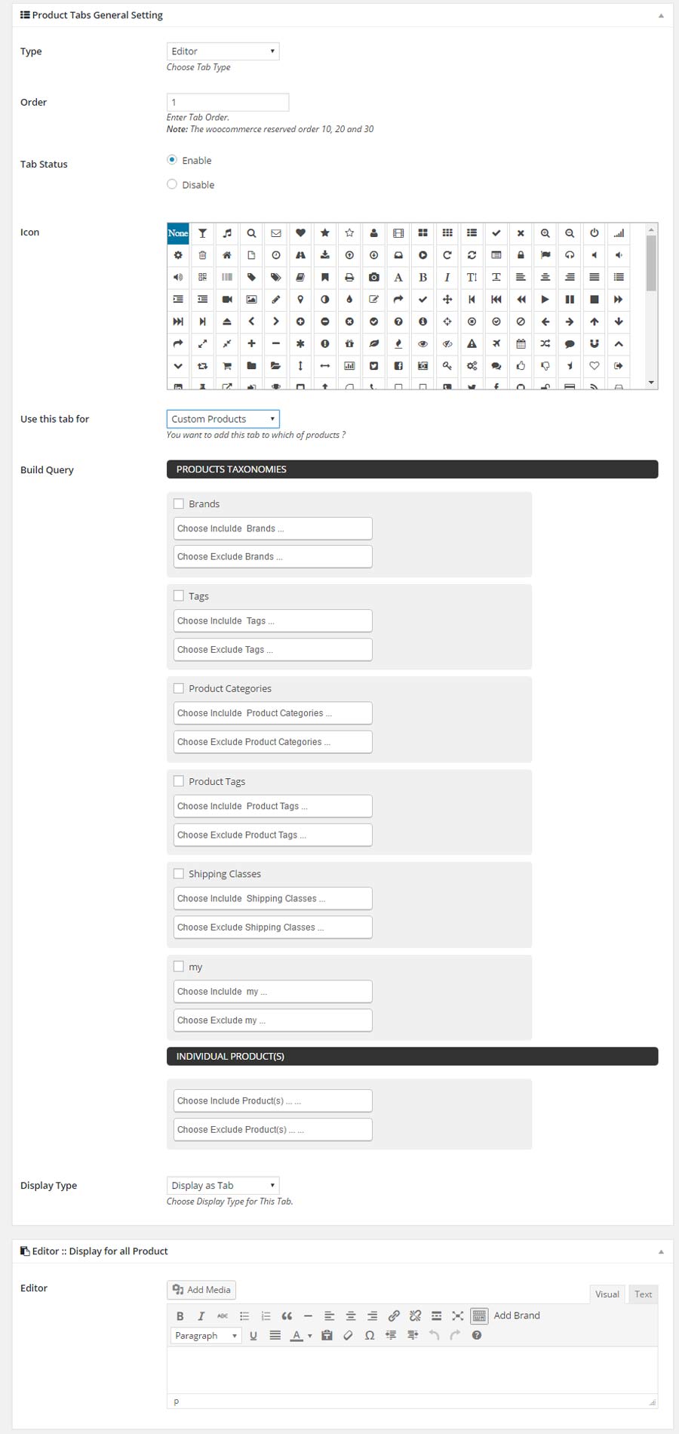Screen dimensions: 679x1434
Task: Collapse the Editor Display for all Product panel
Action: 661,1251
